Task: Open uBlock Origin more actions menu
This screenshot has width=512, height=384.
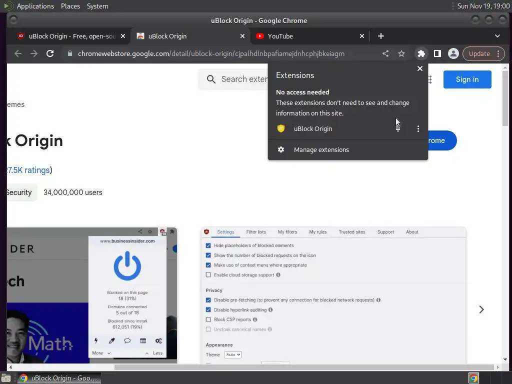Action: pos(418,128)
